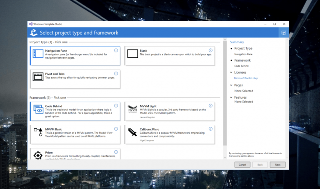Click the Code Behind framework icon
This screenshot has height=189, width=320.
tap(38, 109)
